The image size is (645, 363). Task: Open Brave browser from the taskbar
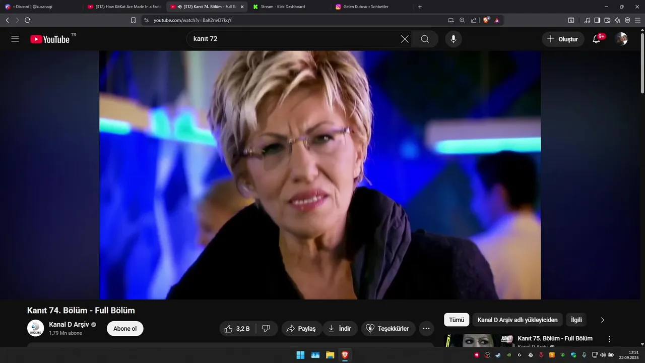(x=345, y=355)
